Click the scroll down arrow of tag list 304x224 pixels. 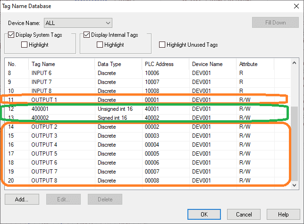294,185
